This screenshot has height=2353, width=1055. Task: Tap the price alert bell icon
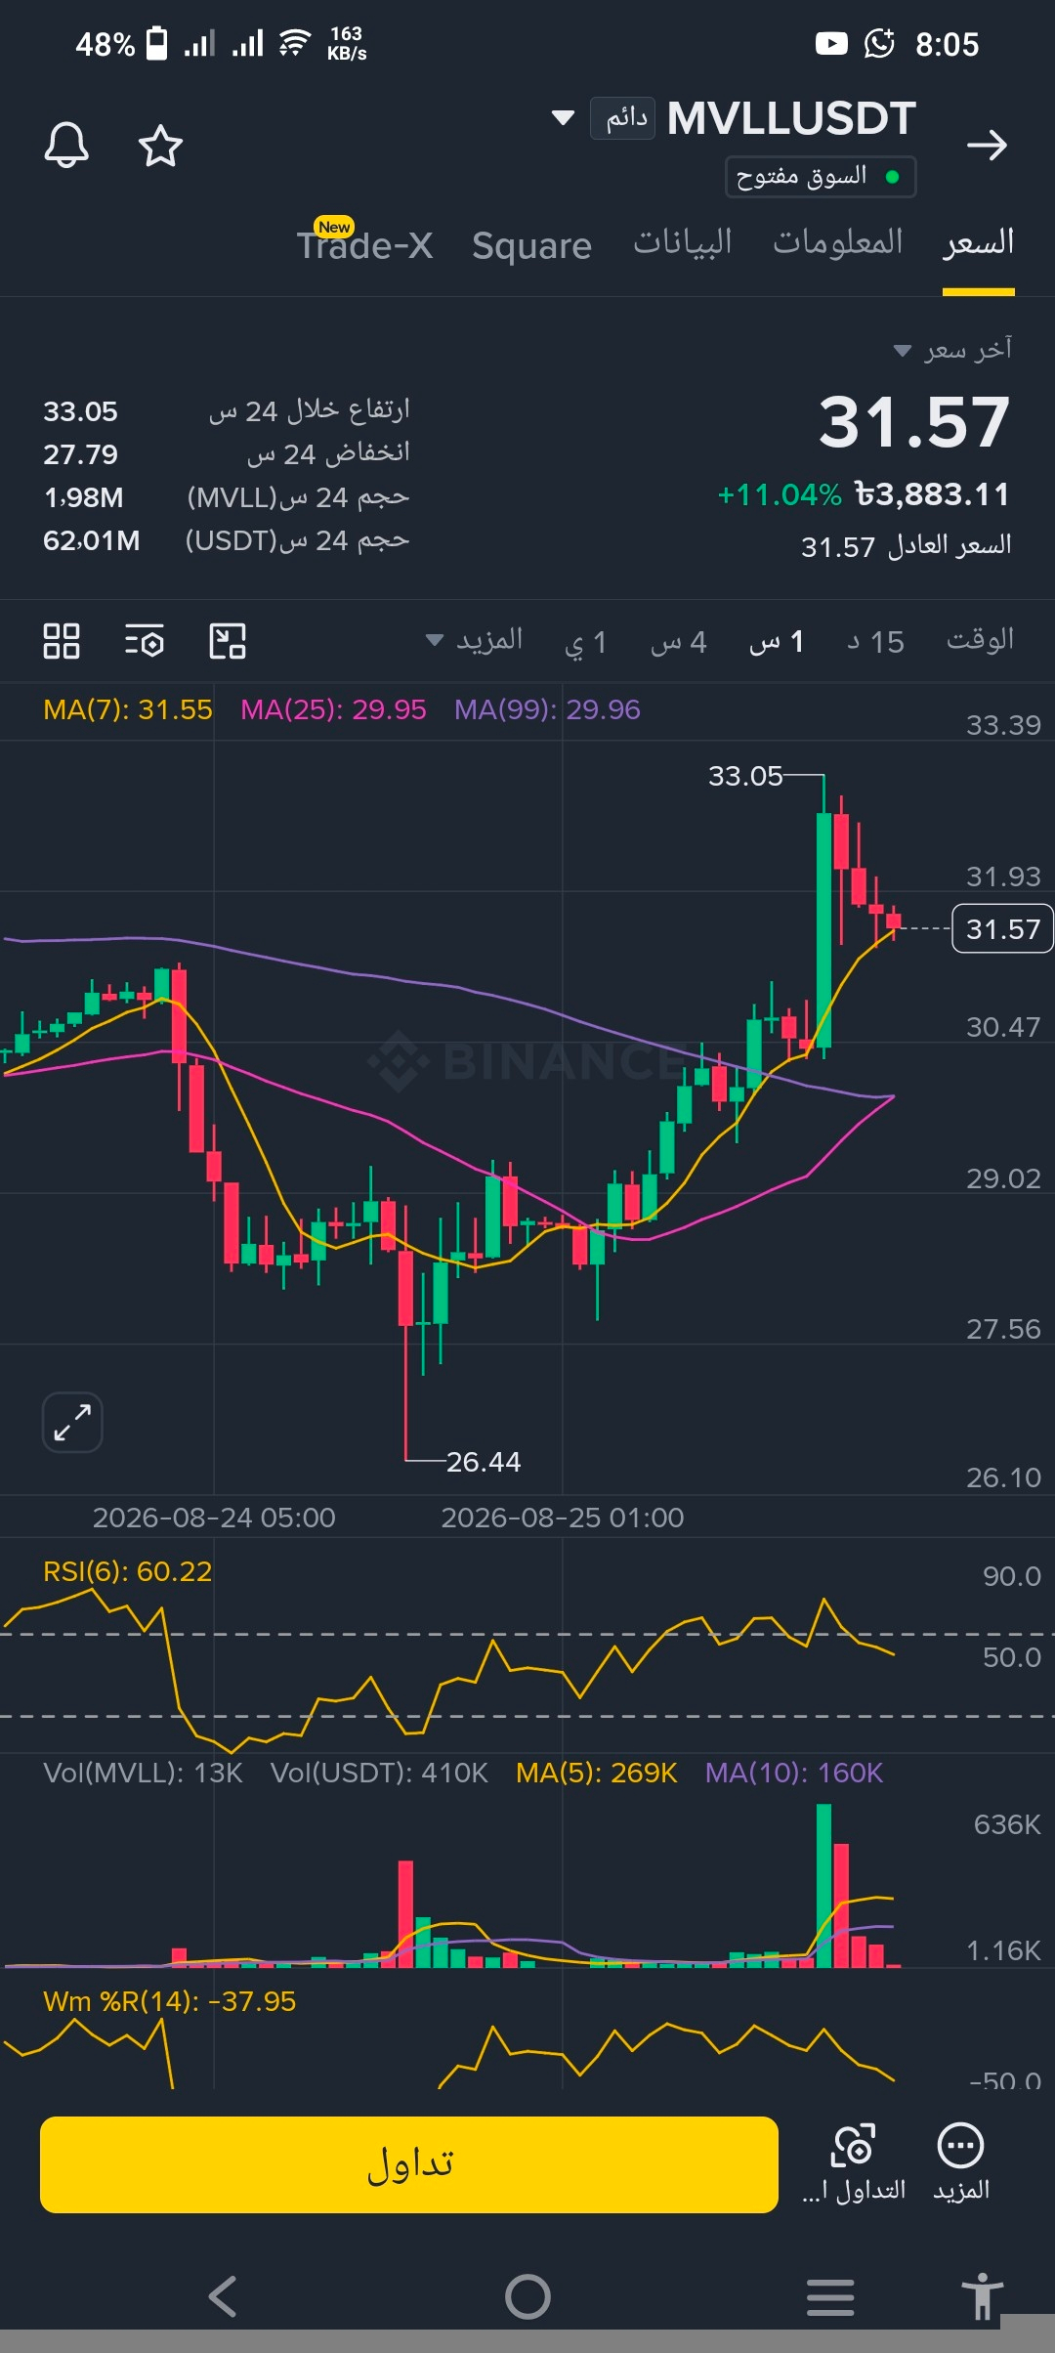(x=66, y=146)
